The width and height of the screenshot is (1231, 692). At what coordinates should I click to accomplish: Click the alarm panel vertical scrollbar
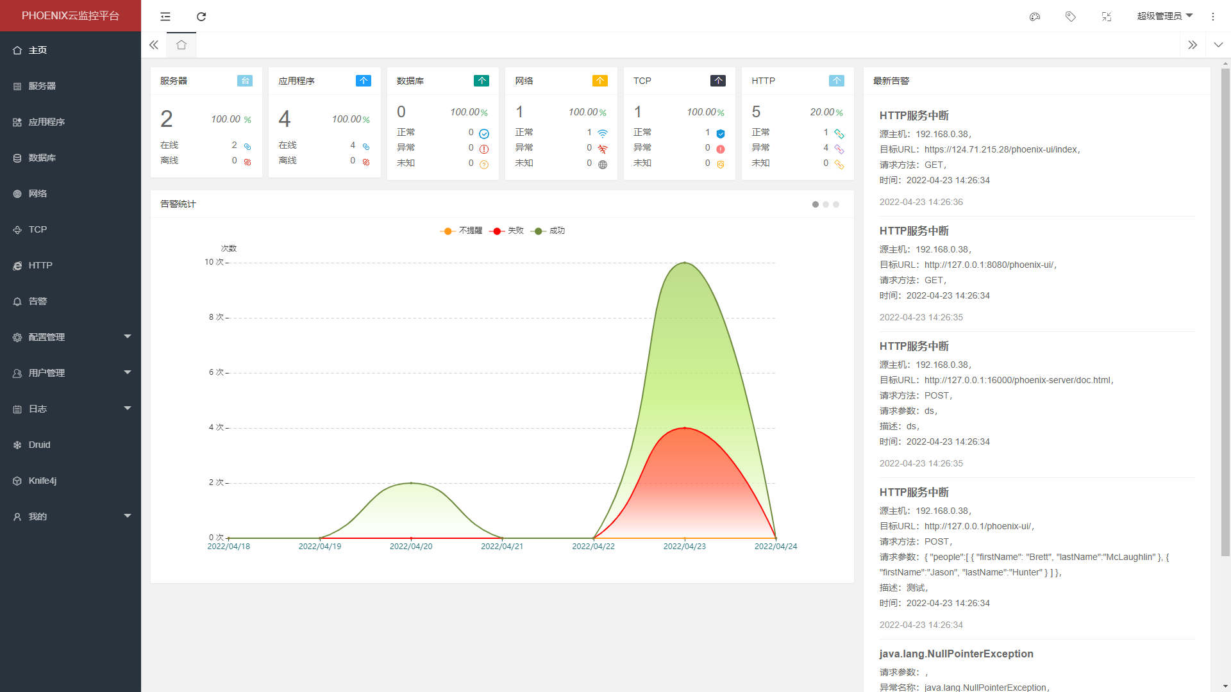point(1225,308)
